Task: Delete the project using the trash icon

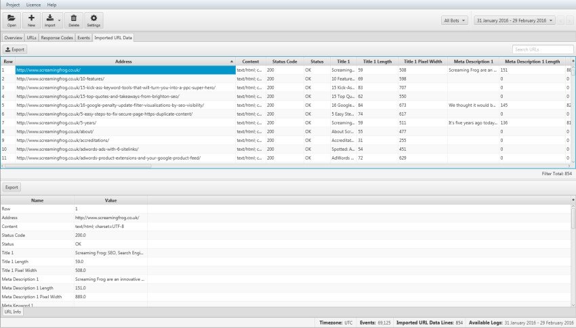Action: tap(74, 20)
